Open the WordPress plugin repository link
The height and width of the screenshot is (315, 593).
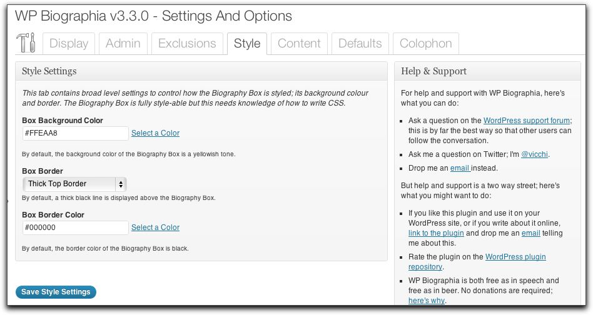pos(515,257)
